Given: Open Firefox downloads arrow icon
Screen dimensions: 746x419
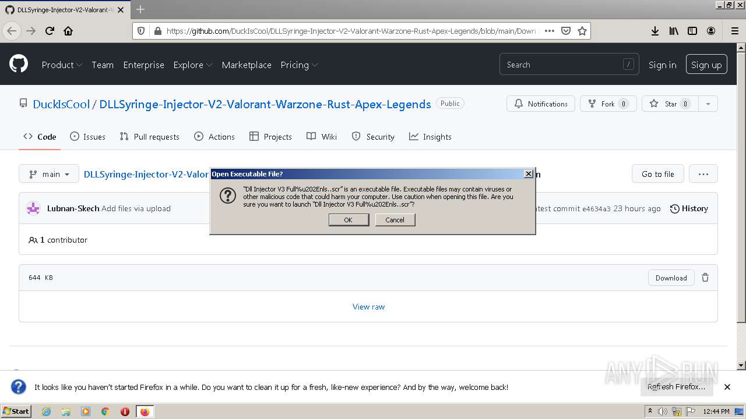Looking at the screenshot, I should [x=655, y=31].
